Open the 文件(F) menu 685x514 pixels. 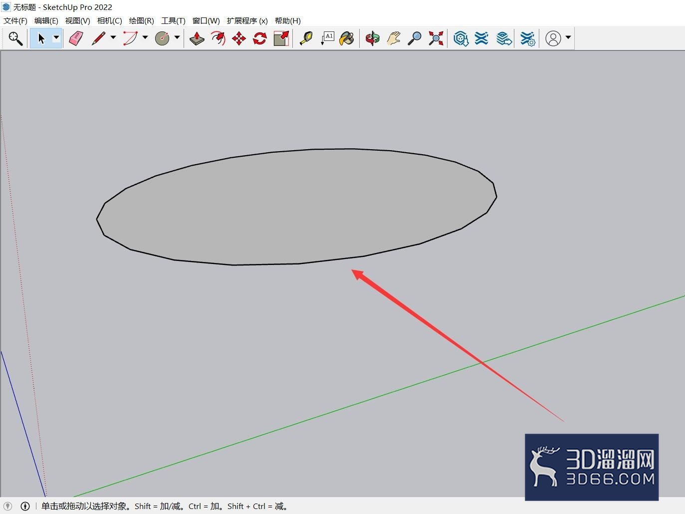(15, 20)
